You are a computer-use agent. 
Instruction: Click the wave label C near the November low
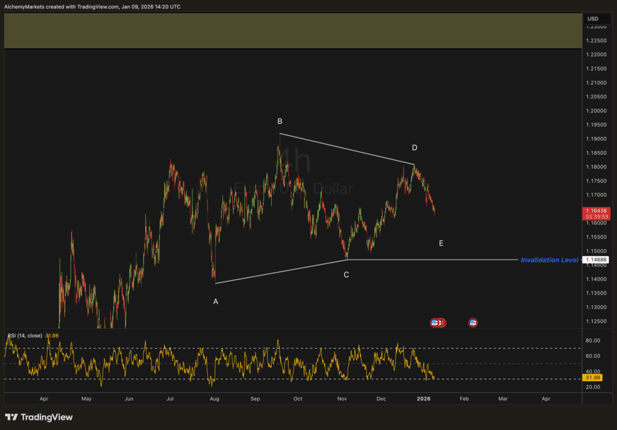pos(346,275)
